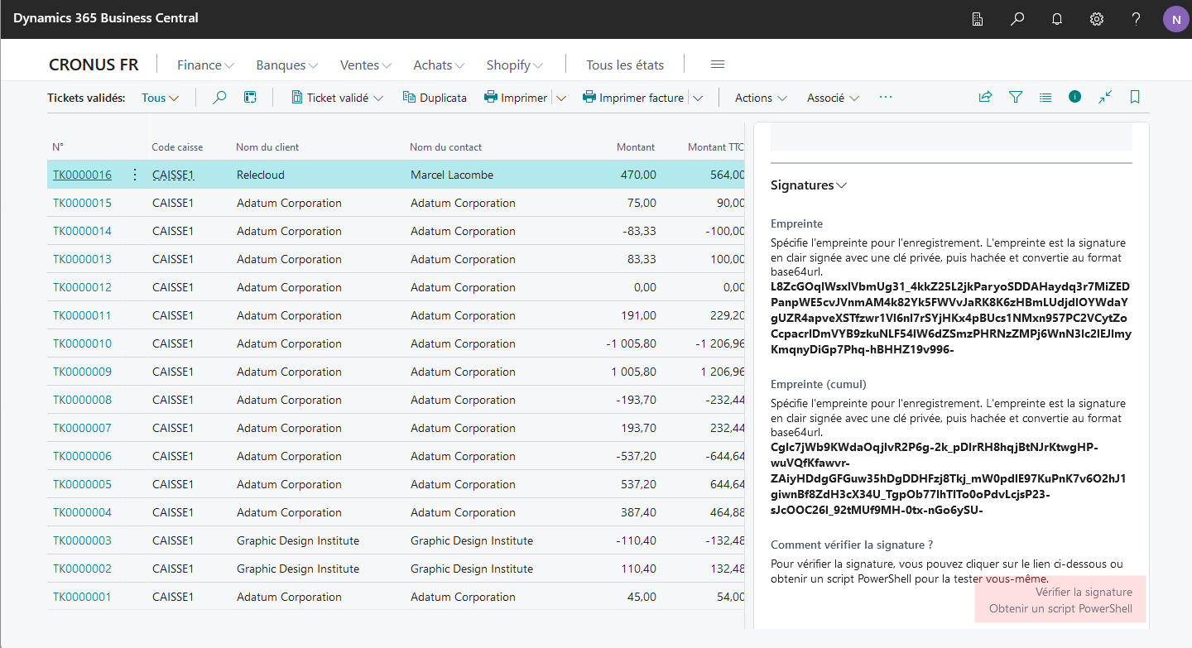Click Obtenir un script PowerShell link
Viewport: 1192px width, 648px height.
click(1060, 608)
